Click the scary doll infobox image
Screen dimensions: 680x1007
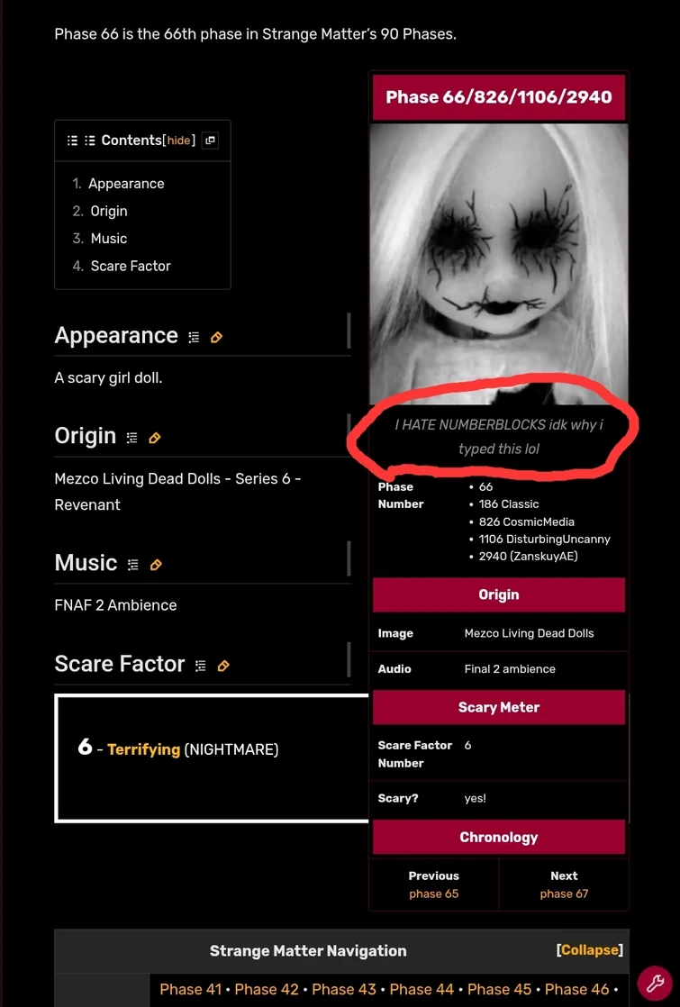[499, 263]
